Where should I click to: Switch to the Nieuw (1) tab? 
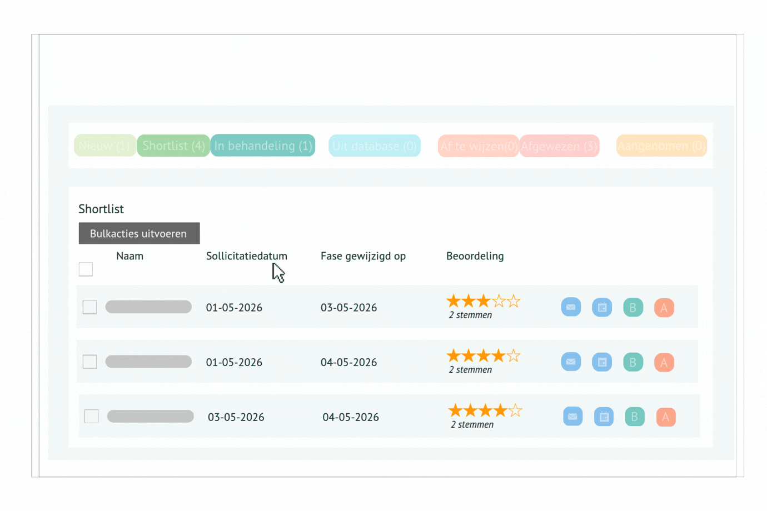click(x=104, y=146)
